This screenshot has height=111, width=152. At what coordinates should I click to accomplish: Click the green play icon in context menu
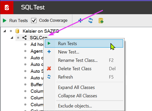[49, 43]
